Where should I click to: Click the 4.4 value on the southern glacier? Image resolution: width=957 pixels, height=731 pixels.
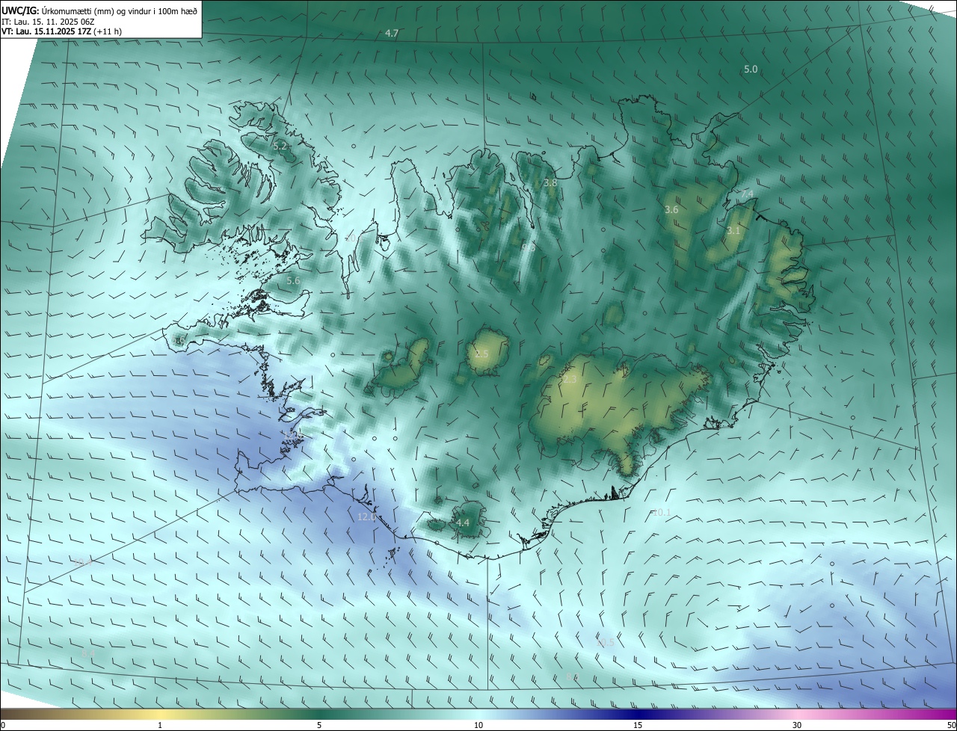tap(463, 522)
